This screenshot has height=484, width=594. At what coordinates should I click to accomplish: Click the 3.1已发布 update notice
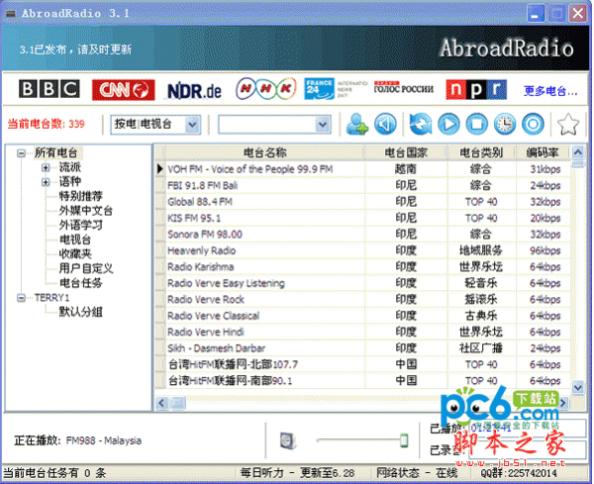[x=75, y=49]
